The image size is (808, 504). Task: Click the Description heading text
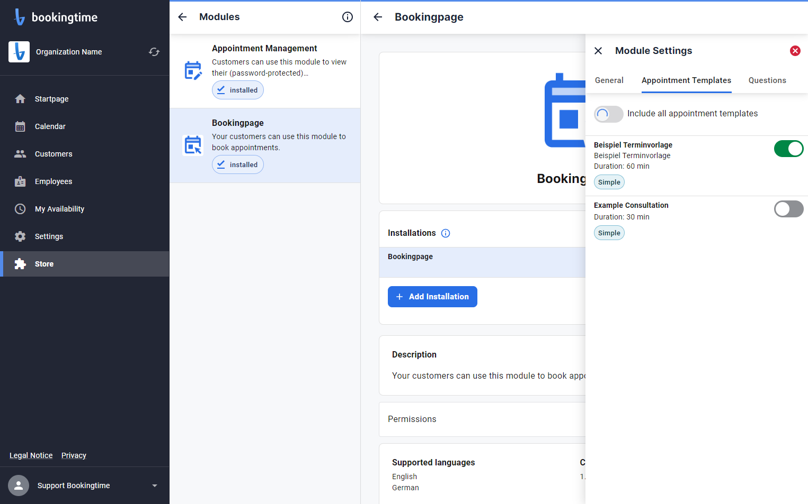point(414,354)
